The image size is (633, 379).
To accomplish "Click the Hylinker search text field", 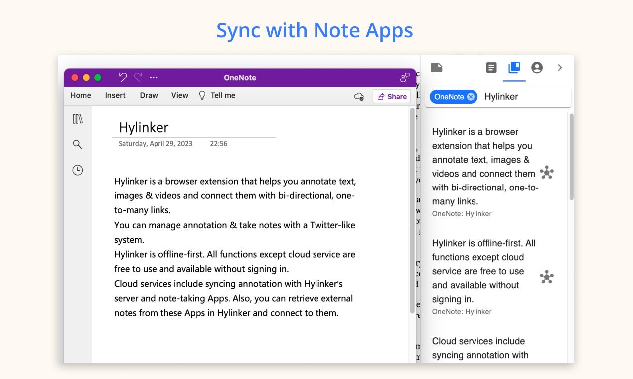I will click(525, 97).
